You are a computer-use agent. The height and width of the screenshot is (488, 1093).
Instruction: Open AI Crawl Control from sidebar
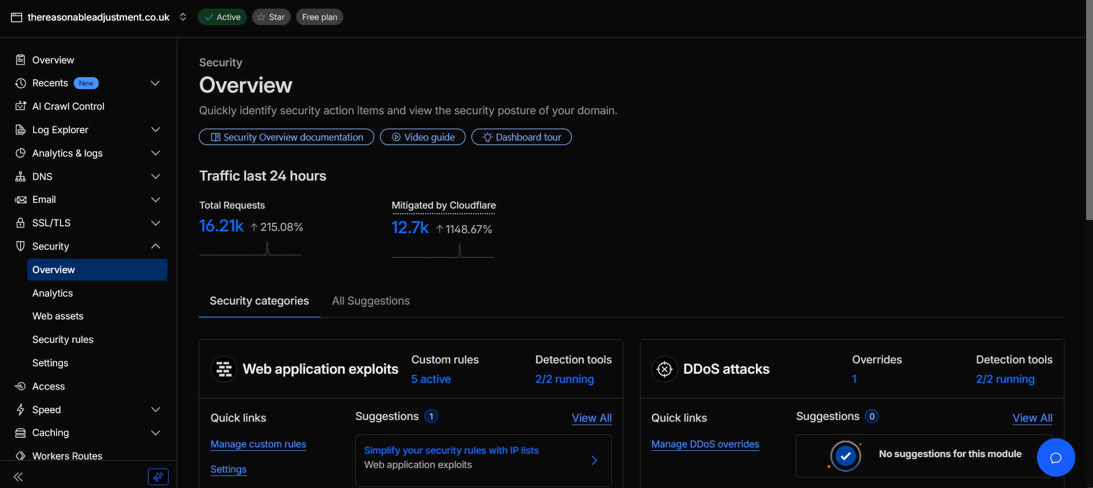[x=68, y=106]
